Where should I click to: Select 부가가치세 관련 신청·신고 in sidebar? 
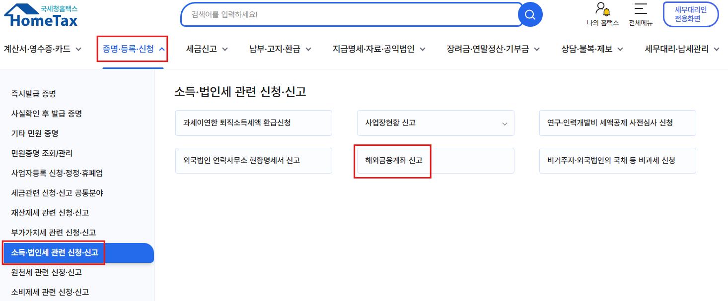pyautogui.click(x=54, y=233)
